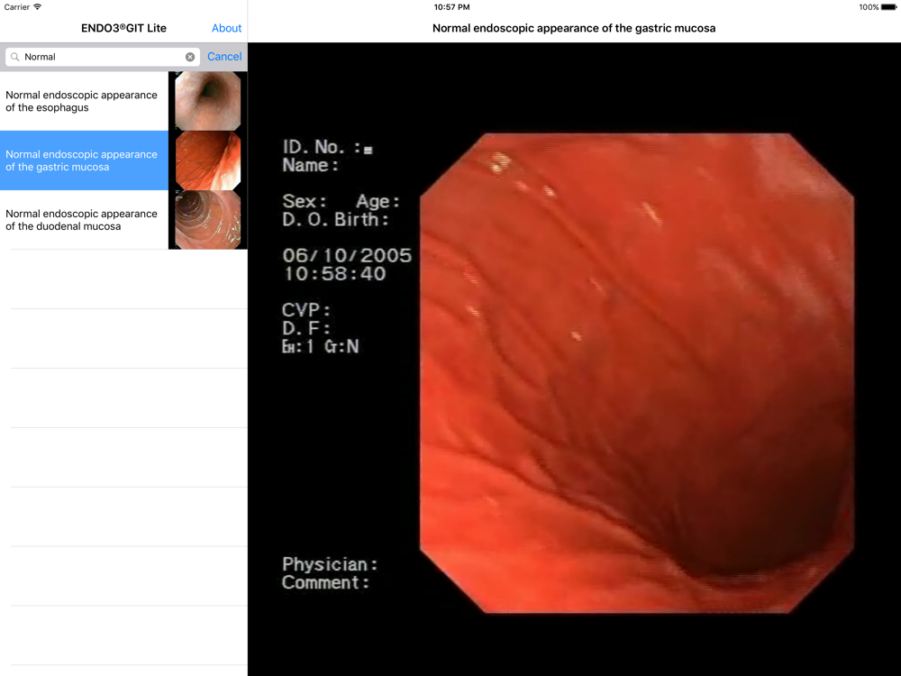The width and height of the screenshot is (901, 676).
Task: Tap the Wi-Fi status icon
Action: 38,7
